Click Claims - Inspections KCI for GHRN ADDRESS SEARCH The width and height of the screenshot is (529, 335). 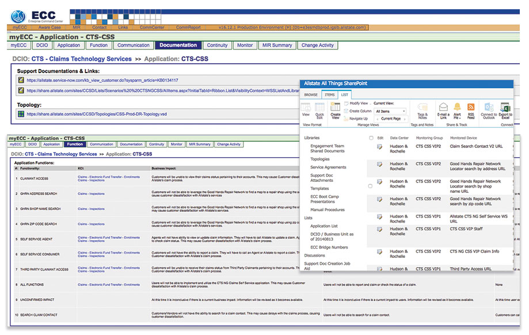click(x=91, y=193)
